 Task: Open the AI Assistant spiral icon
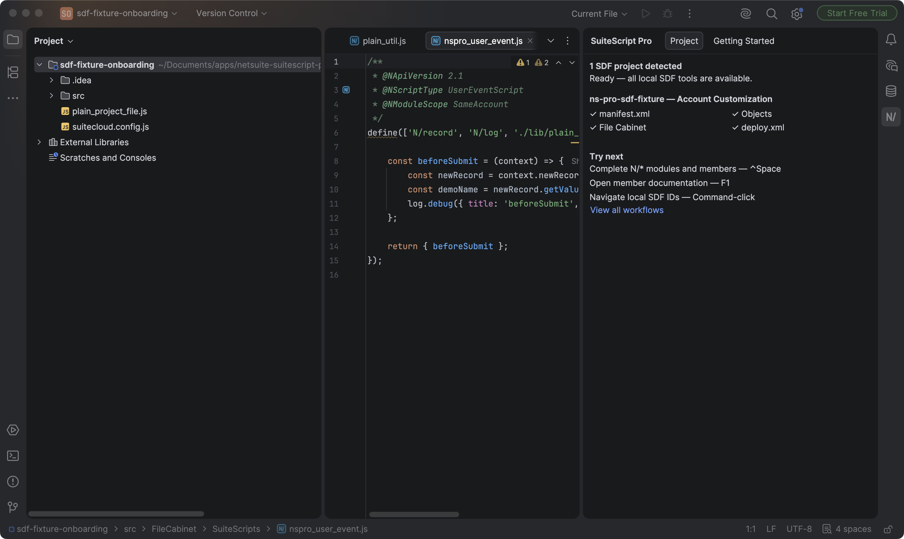click(745, 14)
